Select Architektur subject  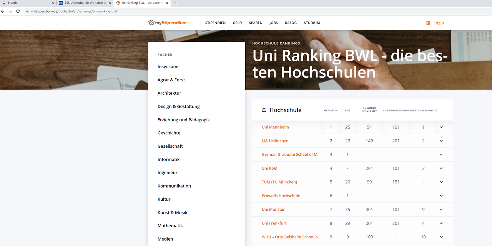pos(170,93)
